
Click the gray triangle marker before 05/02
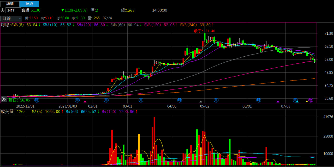(x=201, y=102)
